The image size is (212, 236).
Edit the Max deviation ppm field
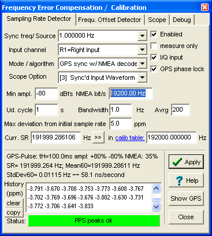pos(121,124)
